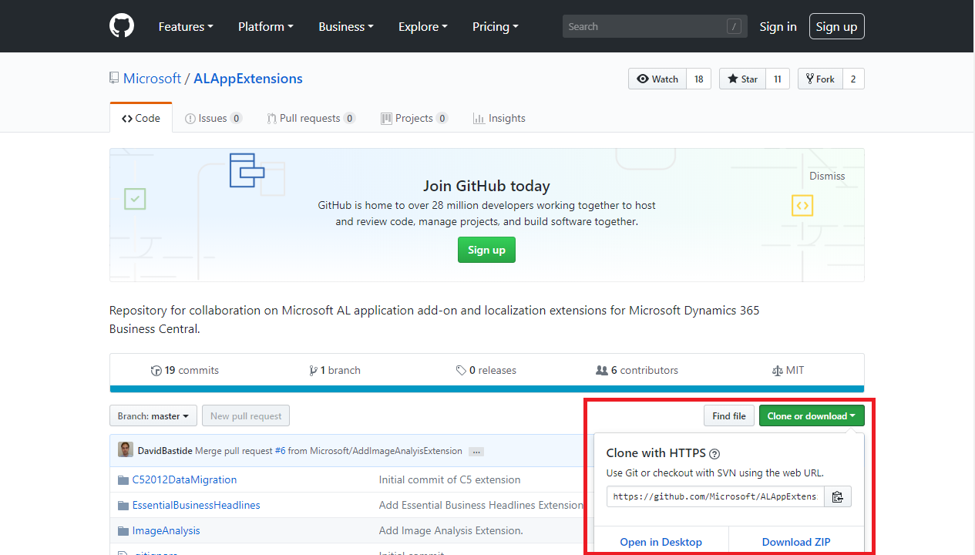Toggle the Clone or download dropdown

(812, 416)
